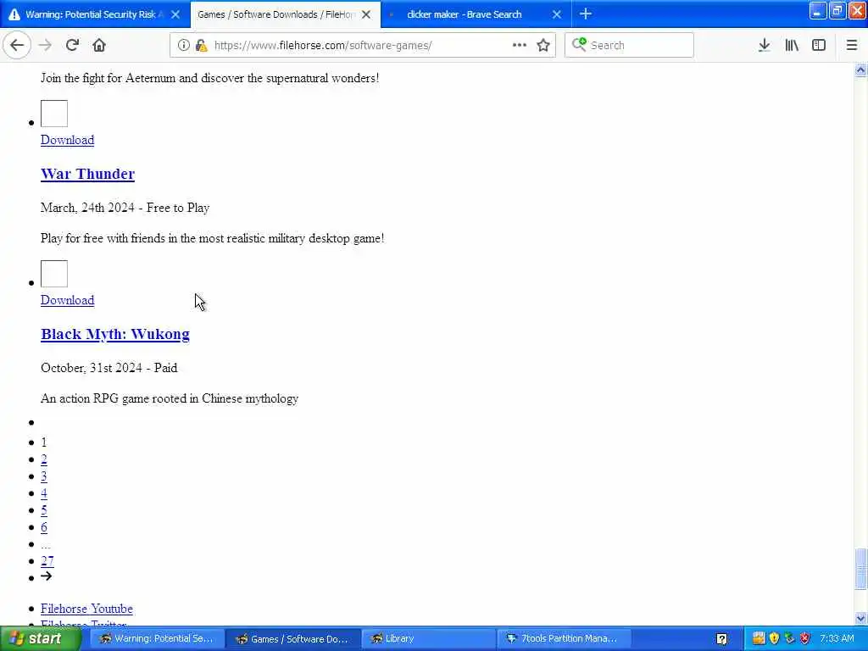The height and width of the screenshot is (651, 868).
Task: Open the Library bookshelf icon
Action: click(x=792, y=45)
